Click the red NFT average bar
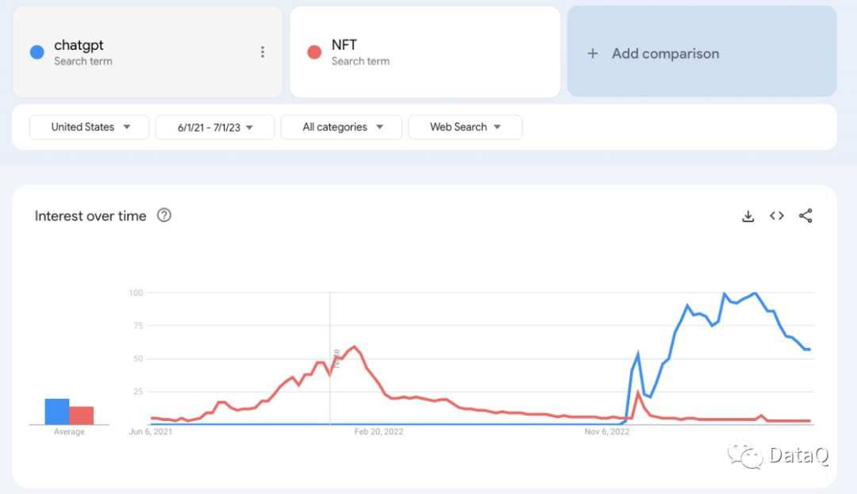The width and height of the screenshot is (857, 494). click(82, 415)
